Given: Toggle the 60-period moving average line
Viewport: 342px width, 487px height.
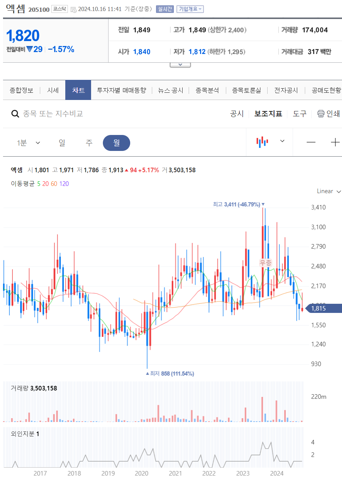Looking at the screenshot, I should point(54,184).
